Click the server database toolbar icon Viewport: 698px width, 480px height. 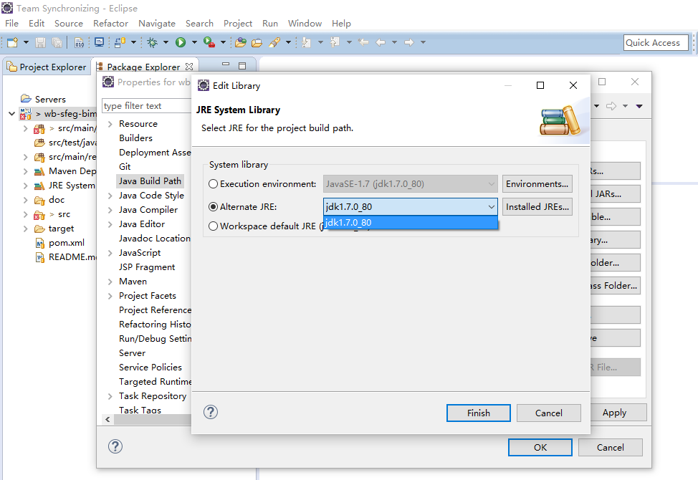(x=119, y=42)
